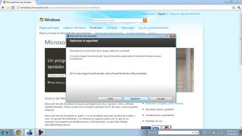Click the España region link
242x136 pixels.
162,14
